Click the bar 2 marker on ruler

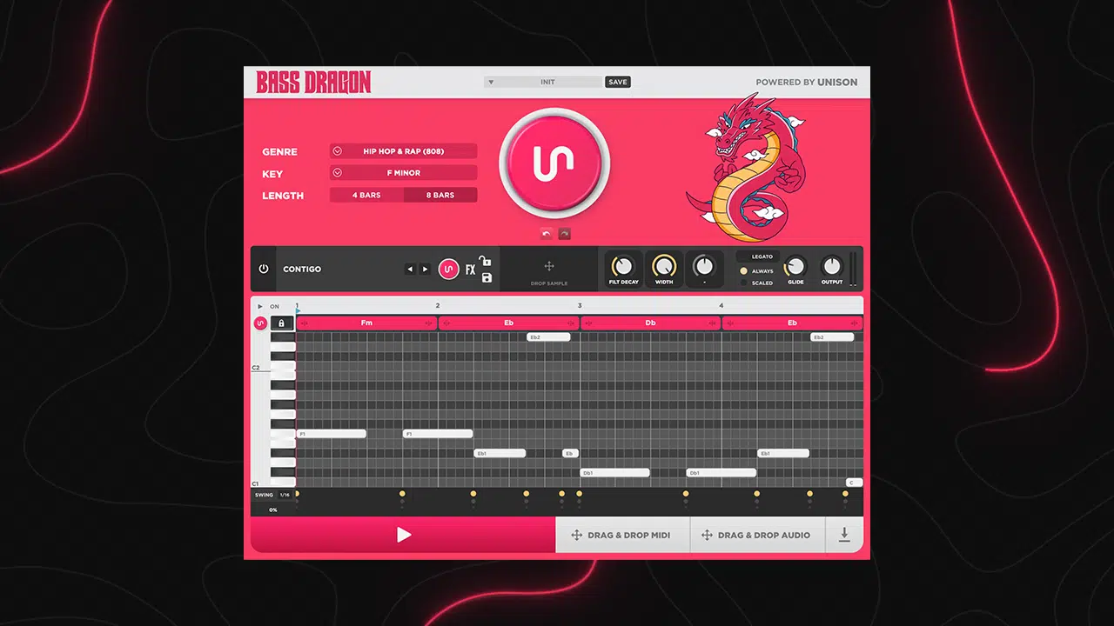pyautogui.click(x=438, y=306)
